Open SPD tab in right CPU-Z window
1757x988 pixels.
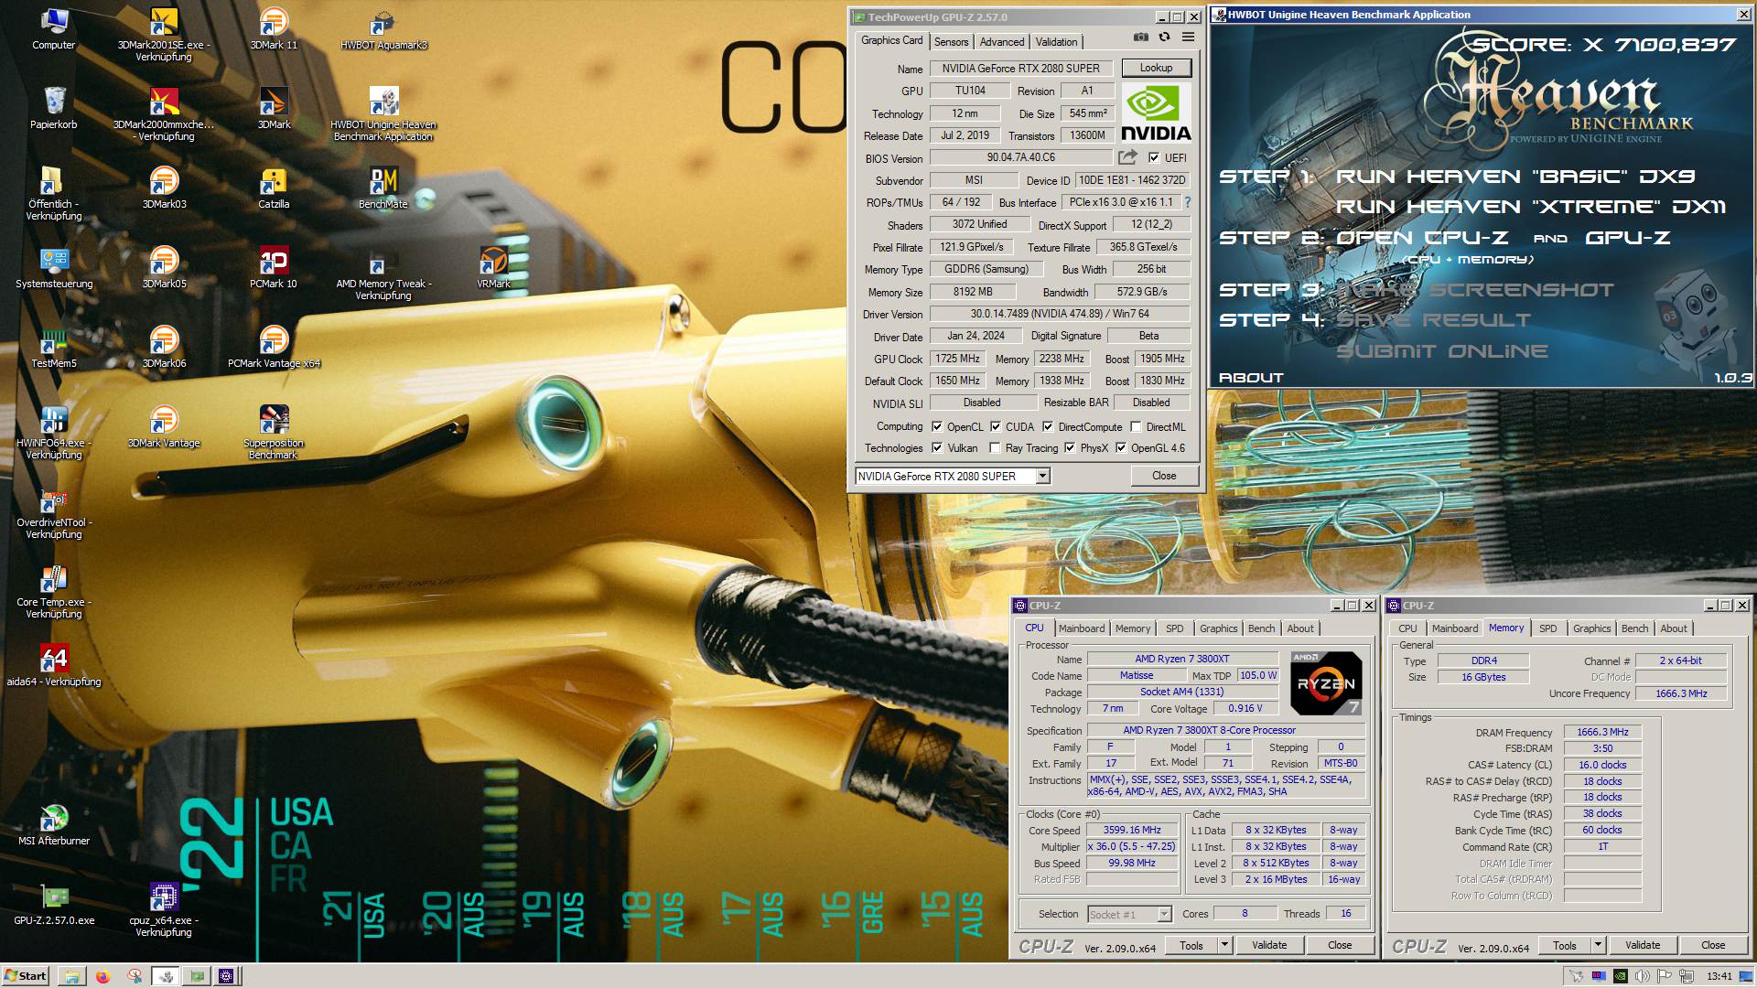(x=1547, y=628)
